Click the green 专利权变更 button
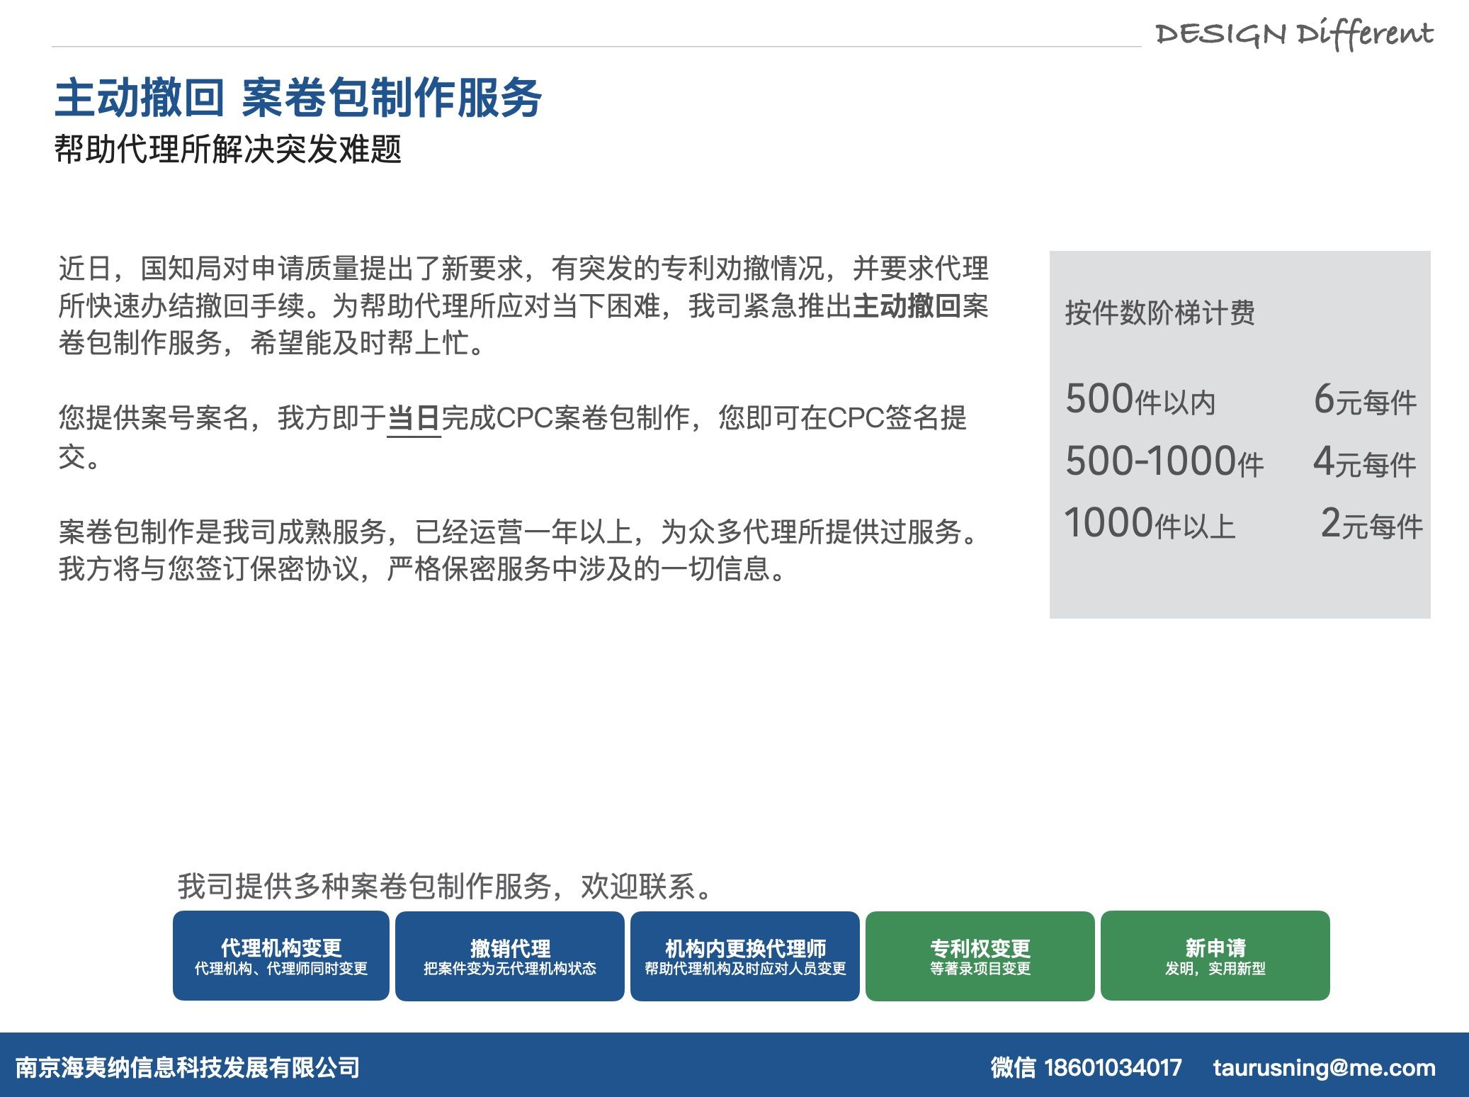 point(980,955)
